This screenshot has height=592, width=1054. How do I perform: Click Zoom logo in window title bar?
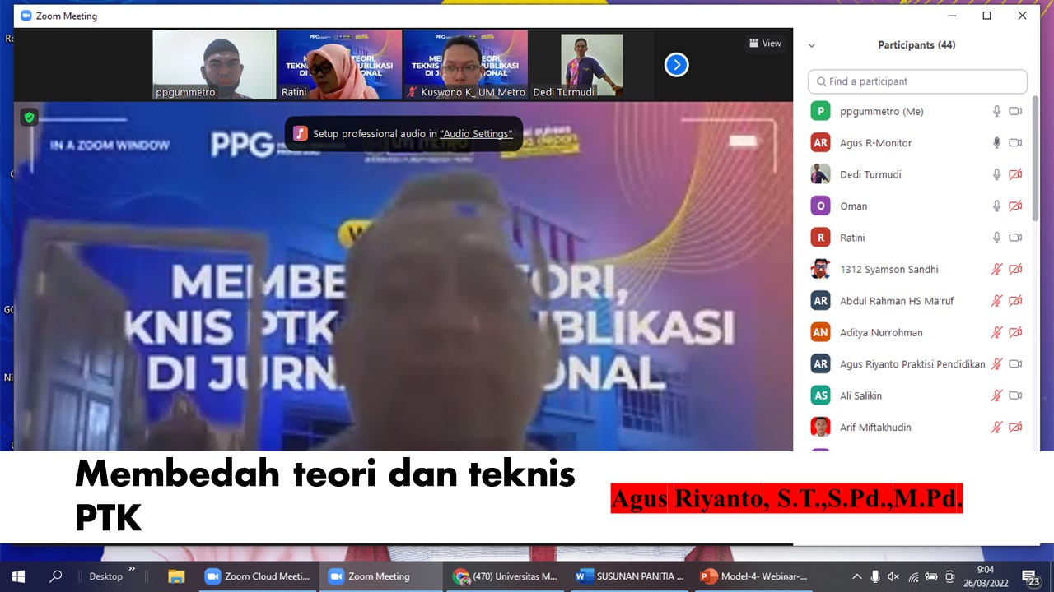26,16
